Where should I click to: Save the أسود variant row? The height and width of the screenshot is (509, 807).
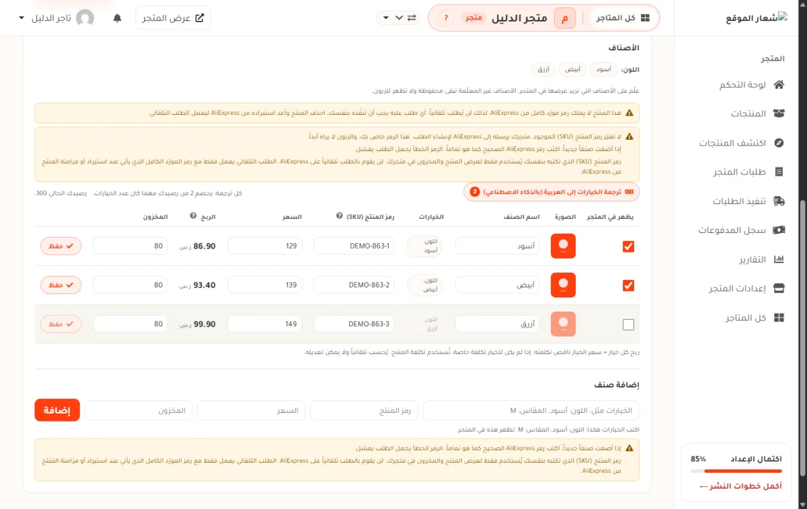tap(61, 246)
